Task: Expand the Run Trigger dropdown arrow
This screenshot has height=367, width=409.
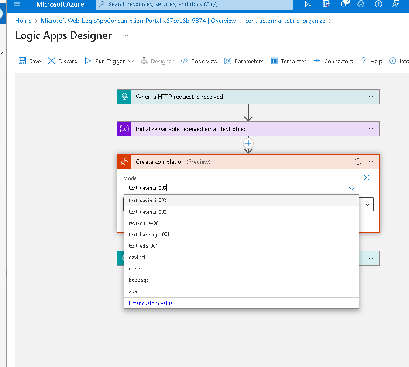Action: point(131,62)
